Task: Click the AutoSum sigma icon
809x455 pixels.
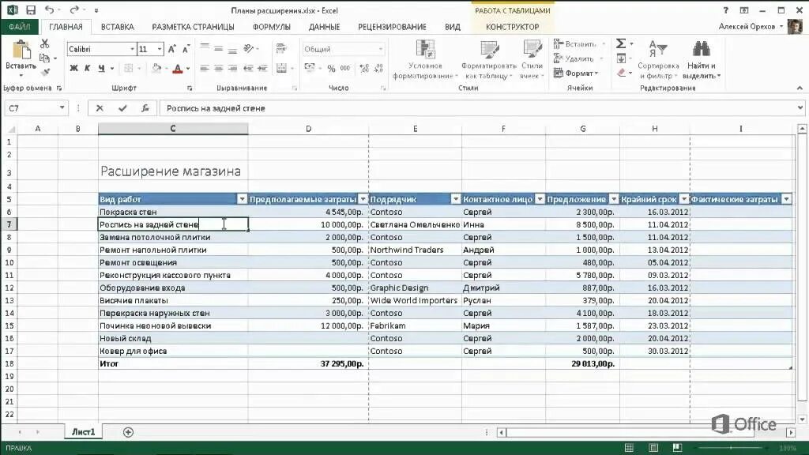Action: point(621,44)
